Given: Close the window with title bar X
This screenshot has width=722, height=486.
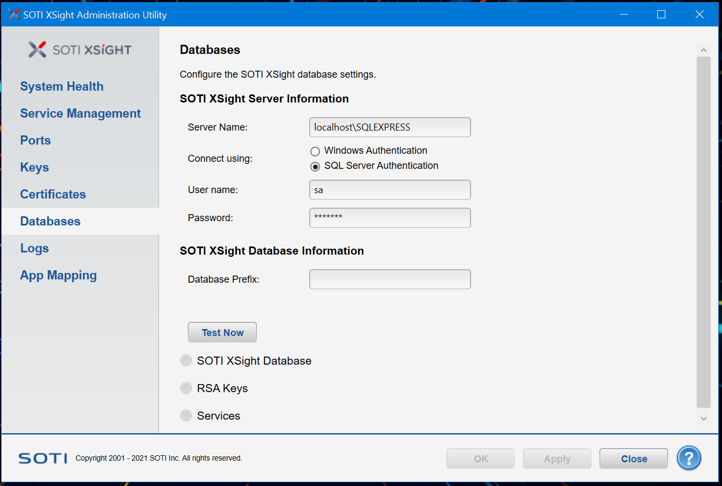Looking at the screenshot, I should click(699, 15).
